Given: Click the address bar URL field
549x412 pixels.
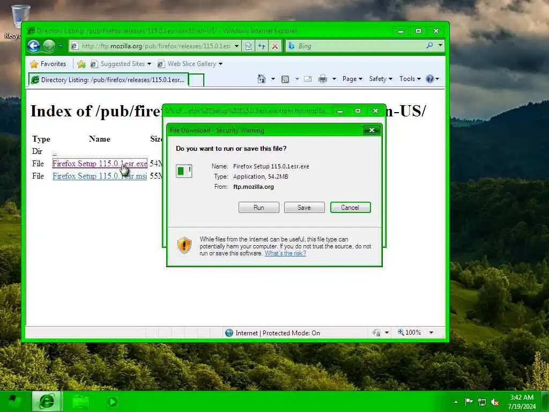Looking at the screenshot, I should click(151, 46).
